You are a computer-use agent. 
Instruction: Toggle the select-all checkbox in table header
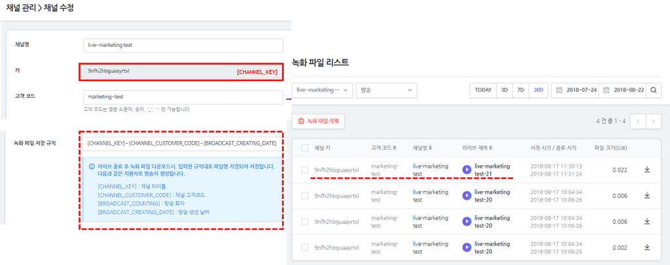click(305, 148)
